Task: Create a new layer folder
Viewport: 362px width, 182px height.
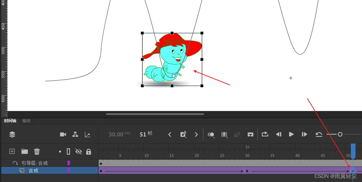Action: tap(25, 151)
